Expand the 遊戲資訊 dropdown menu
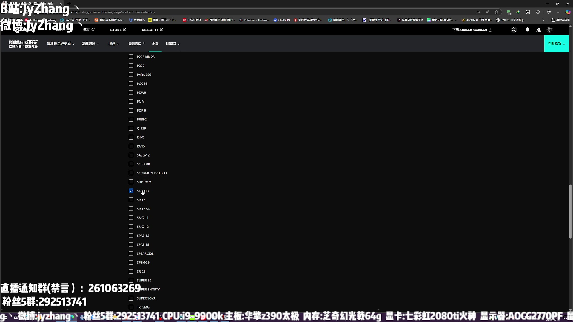This screenshot has width=573, height=322. 90,44
